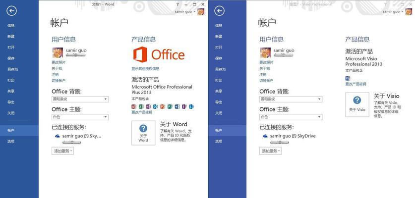The image size is (415, 198).
Task: Click the 显示其他授权信息 link
Action: 145,69
